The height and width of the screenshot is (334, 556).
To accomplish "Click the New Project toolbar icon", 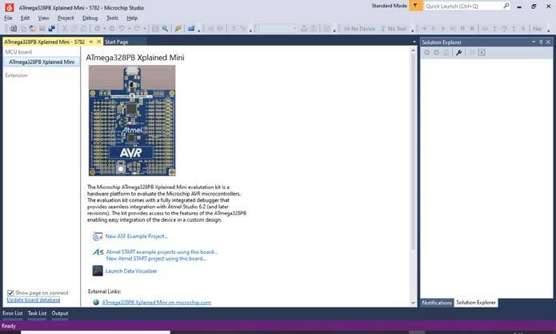I will [13, 28].
